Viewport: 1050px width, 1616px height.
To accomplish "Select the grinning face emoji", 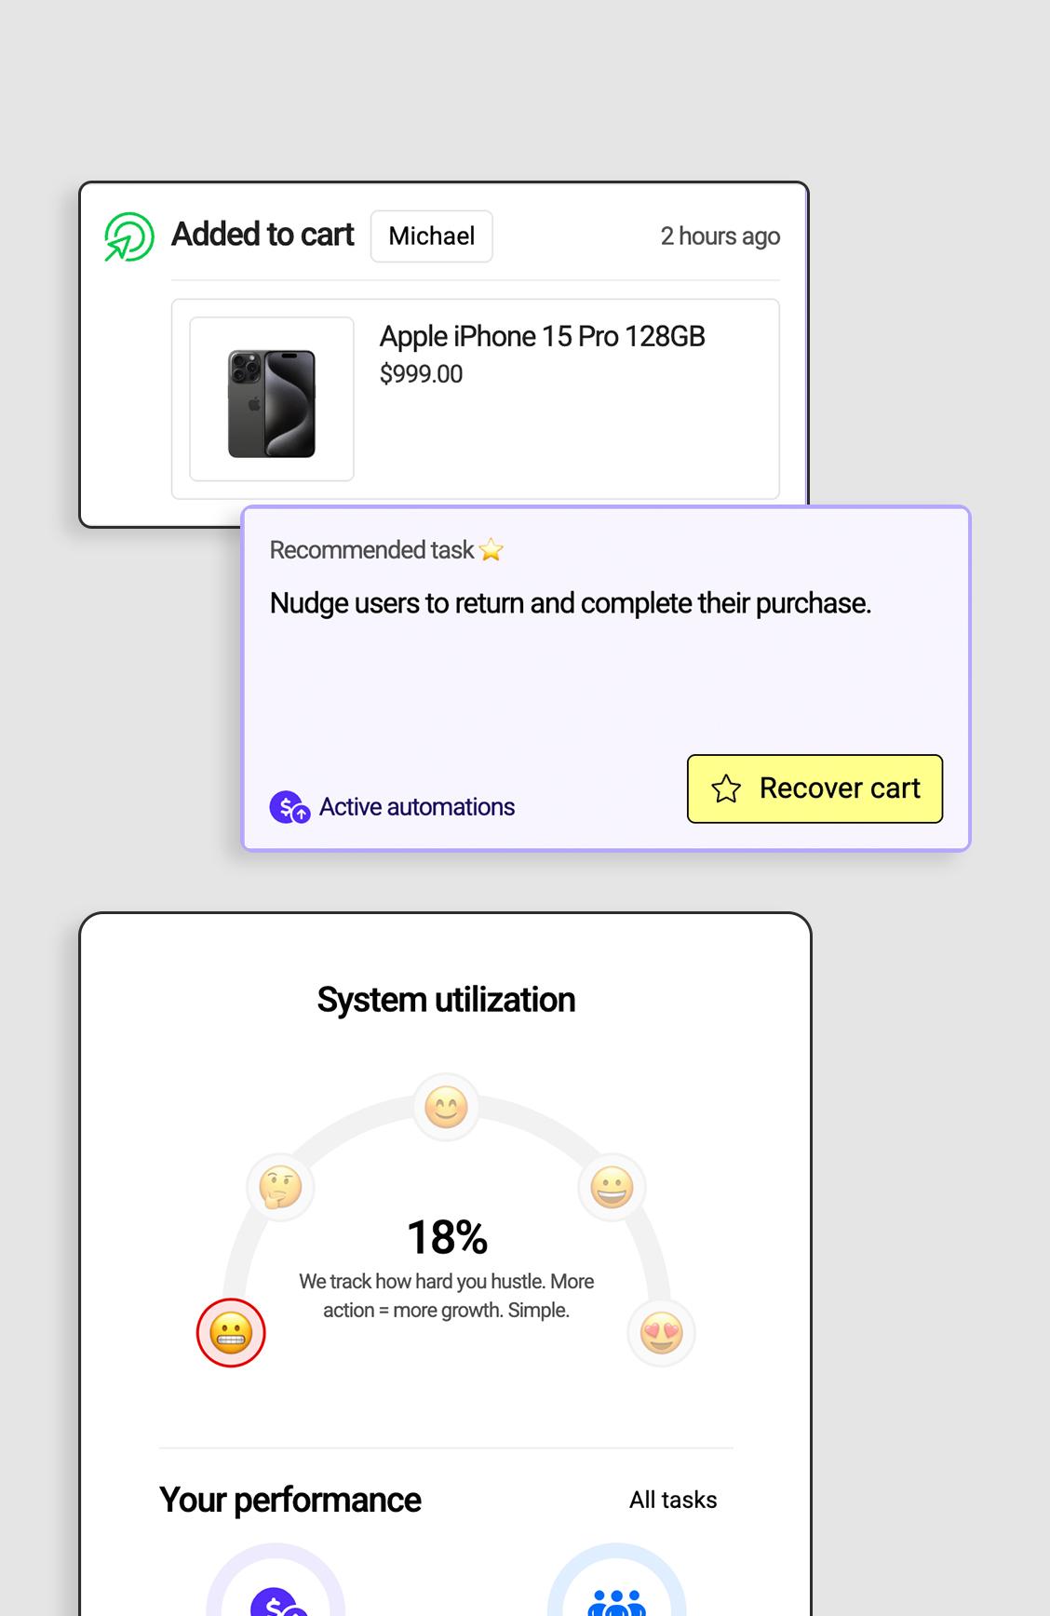I will click(x=612, y=1188).
